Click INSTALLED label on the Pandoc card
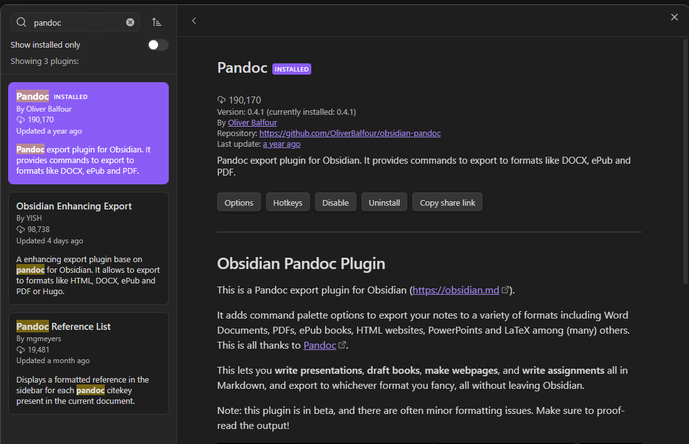 tap(70, 97)
